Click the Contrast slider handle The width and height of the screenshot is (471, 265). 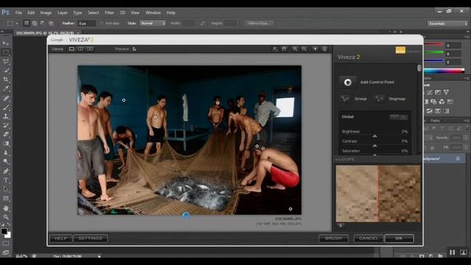(375, 146)
